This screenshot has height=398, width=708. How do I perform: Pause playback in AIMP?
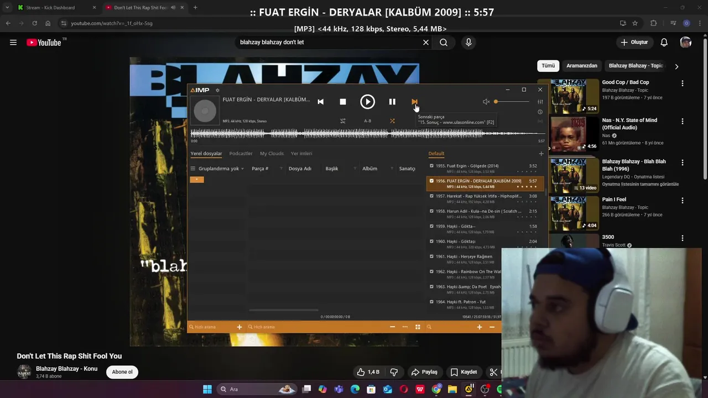coord(392,102)
